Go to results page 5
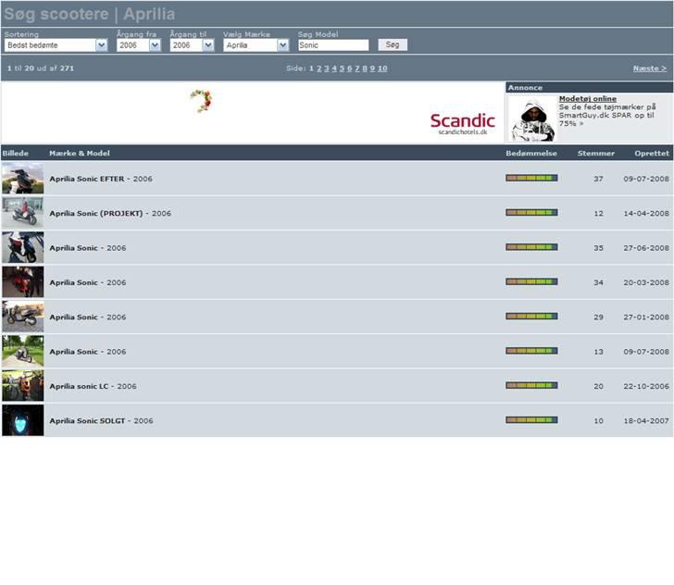This screenshot has height=585, width=674. pos(342,68)
